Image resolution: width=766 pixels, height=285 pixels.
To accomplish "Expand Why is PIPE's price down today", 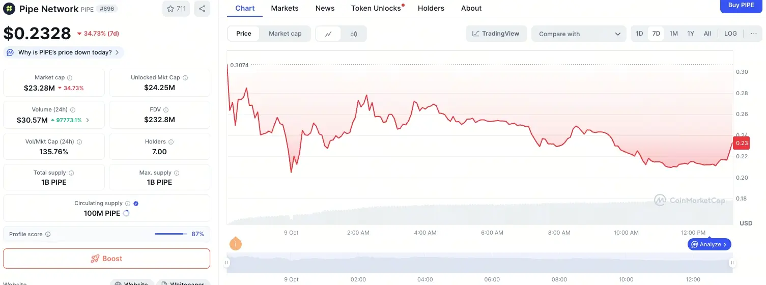I will (64, 52).
